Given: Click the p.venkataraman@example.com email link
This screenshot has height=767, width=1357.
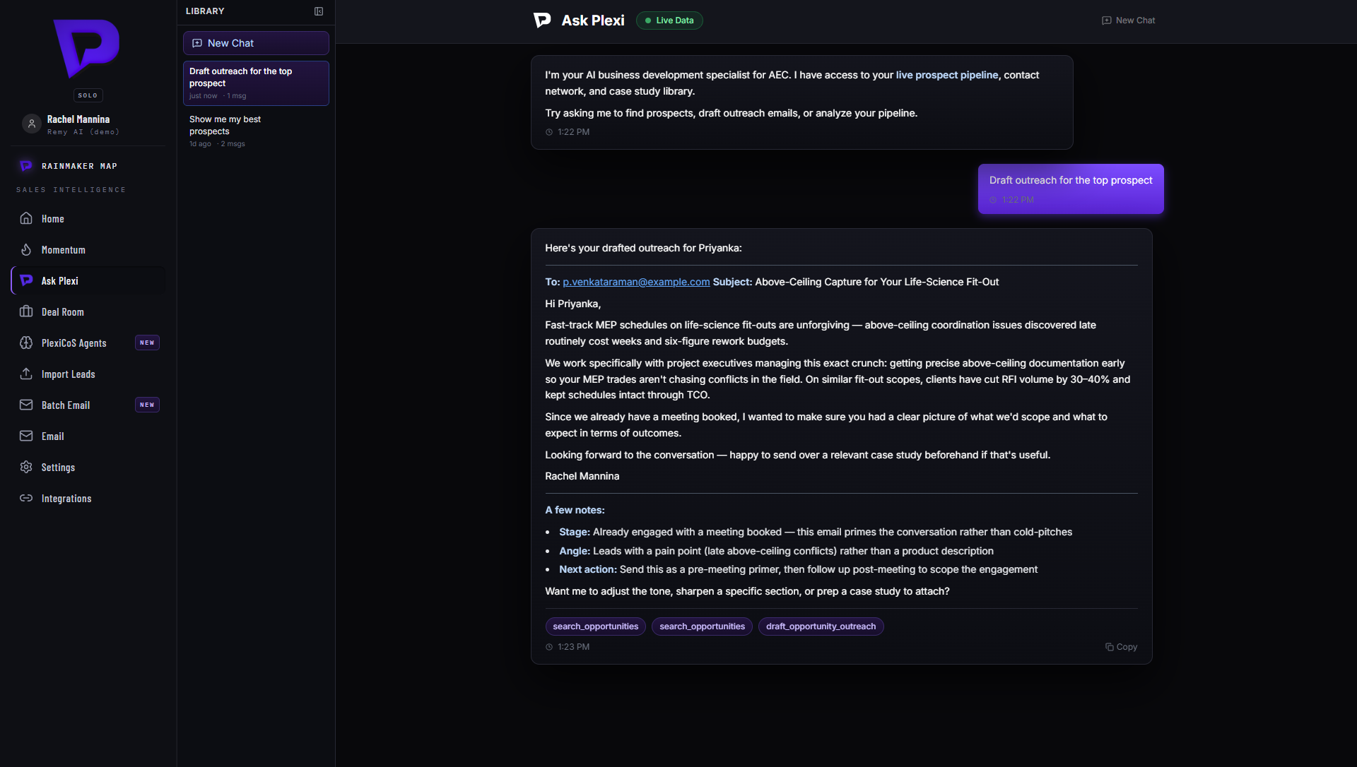Looking at the screenshot, I should click(636, 282).
